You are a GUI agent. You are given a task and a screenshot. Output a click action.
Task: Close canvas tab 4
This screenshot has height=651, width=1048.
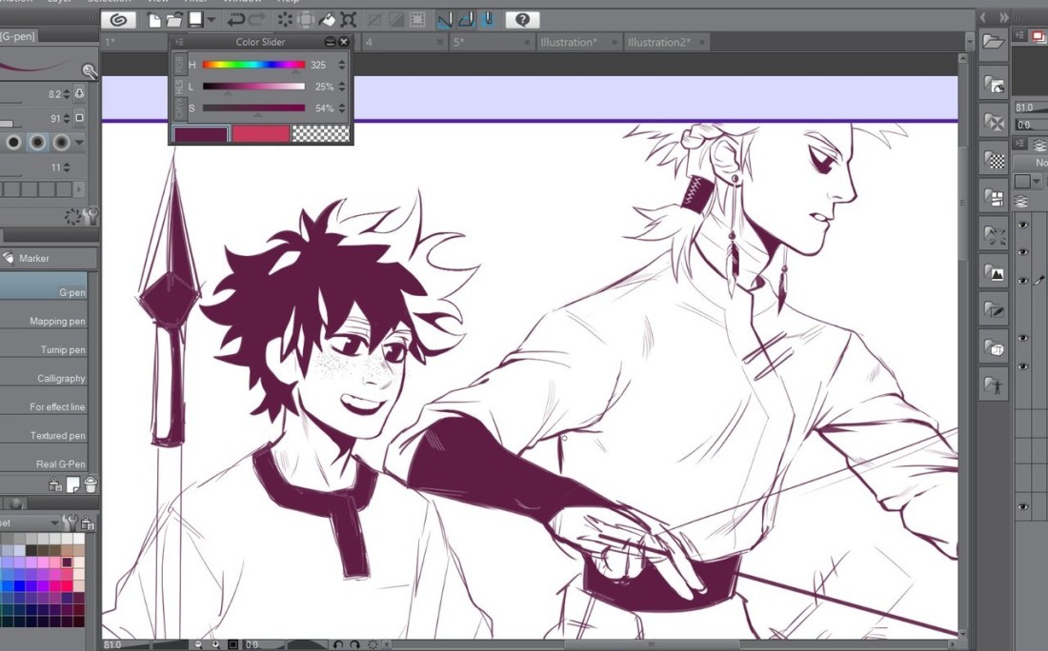[440, 42]
